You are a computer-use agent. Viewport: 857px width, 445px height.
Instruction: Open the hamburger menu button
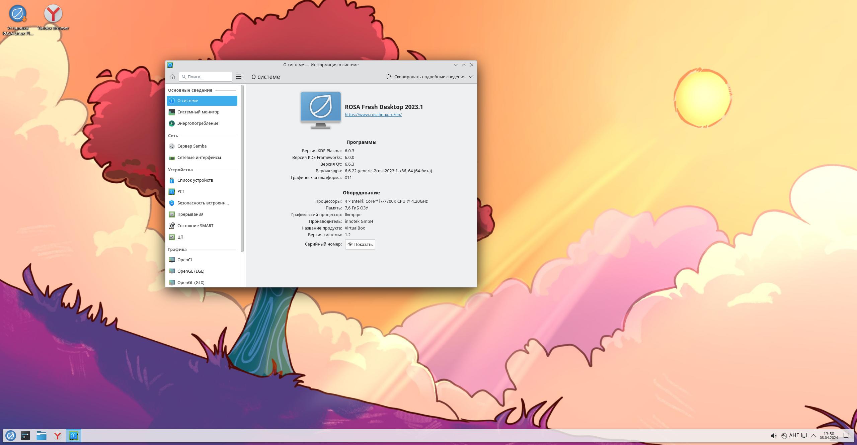[x=239, y=77]
